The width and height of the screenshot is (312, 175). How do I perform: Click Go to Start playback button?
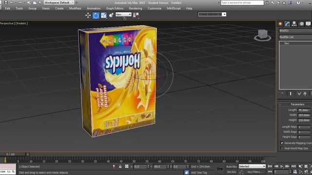point(270,166)
